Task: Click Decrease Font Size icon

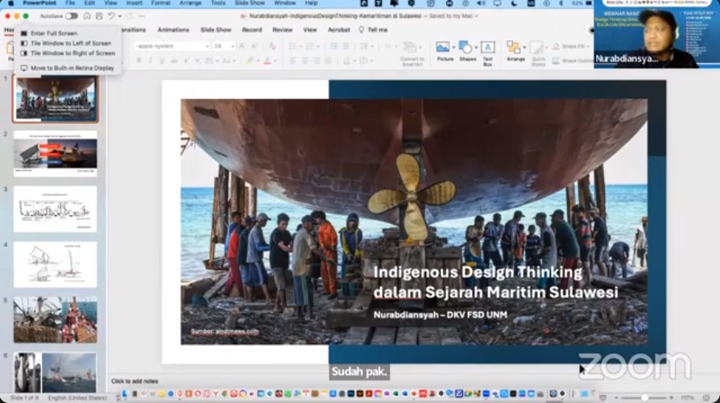Action: 254,46
